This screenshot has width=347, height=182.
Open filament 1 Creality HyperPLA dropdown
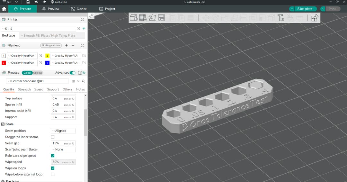[22, 56]
